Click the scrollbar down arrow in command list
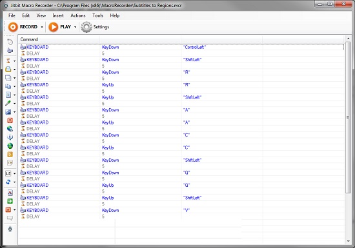Screen dimensions: 355x248 [348, 241]
